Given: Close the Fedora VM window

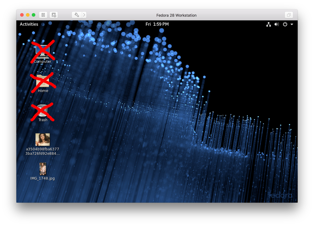Looking at the screenshot, I should coord(22,15).
